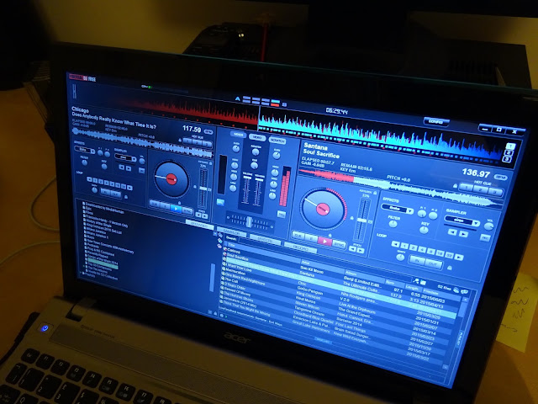The width and height of the screenshot is (538, 404).
Task: Open the SAMPLER panel tab
Action: tap(232, 231)
